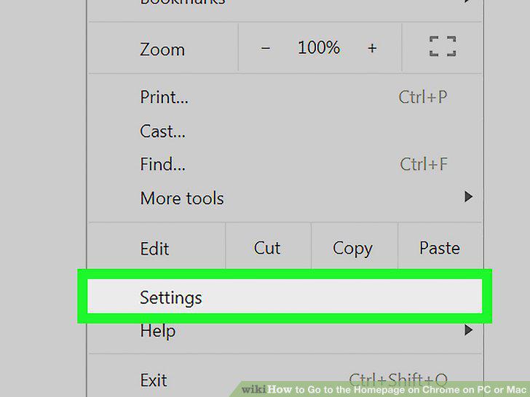Open the Settings menu item
This screenshot has width=530, height=397.
285,297
